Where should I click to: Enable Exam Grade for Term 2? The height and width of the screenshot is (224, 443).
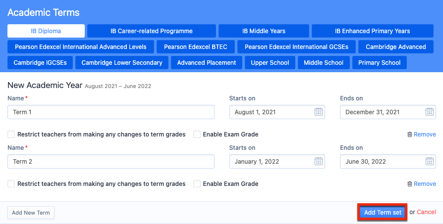[x=197, y=184]
